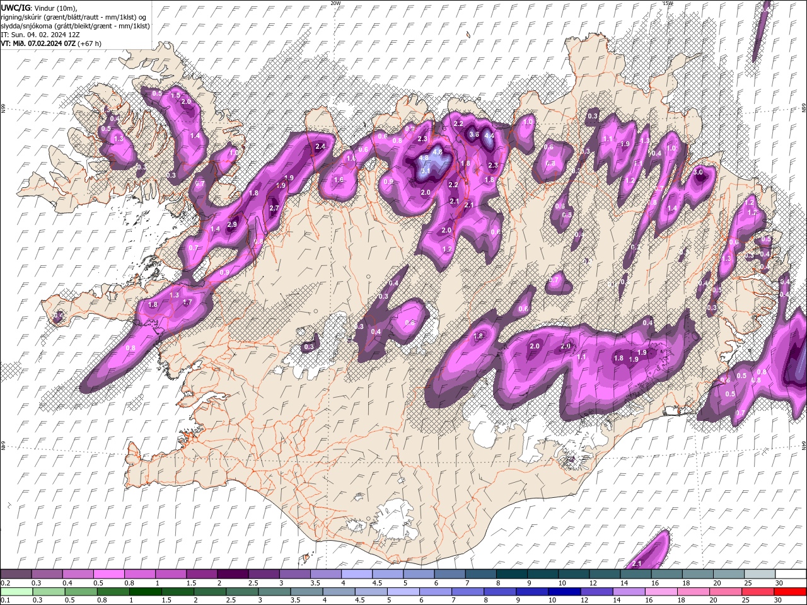Select the 'slydda/snjókoma' legend description line
Image resolution: width=807 pixels, height=605 pixels.
75,26
